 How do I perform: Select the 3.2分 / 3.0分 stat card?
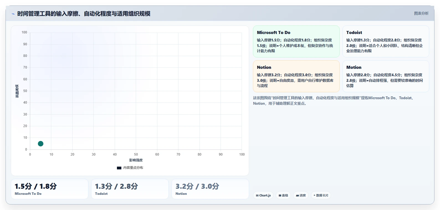pyautogui.click(x=210, y=189)
